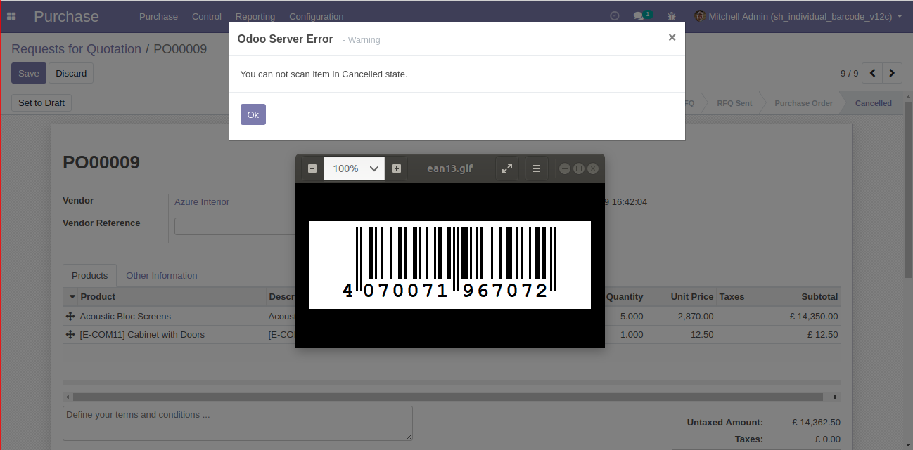913x450 pixels.
Task: Open Azure Interior vendor link
Action: pyautogui.click(x=202, y=201)
